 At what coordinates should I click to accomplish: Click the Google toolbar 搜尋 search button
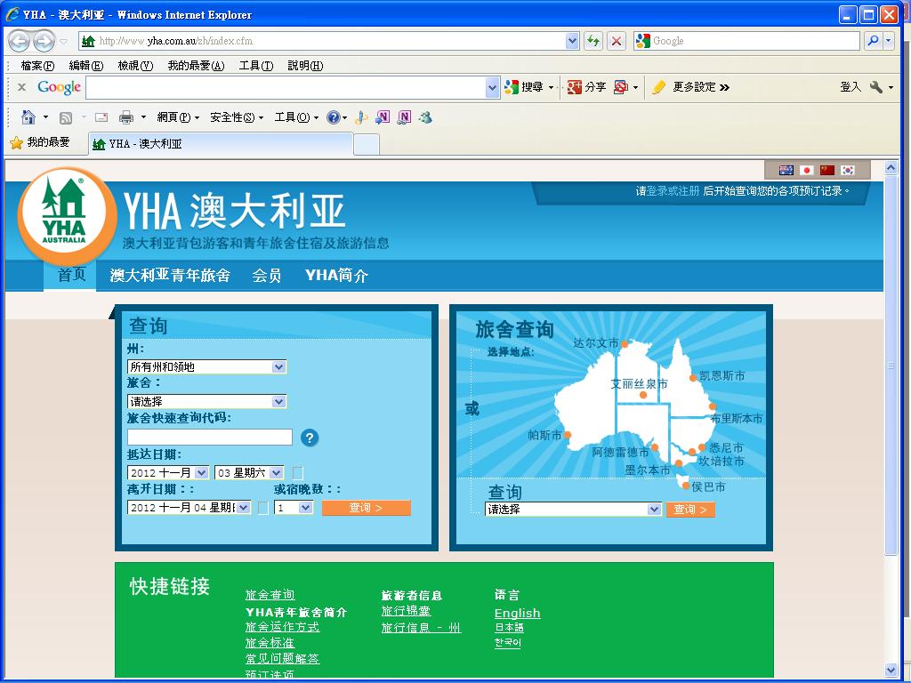point(523,87)
